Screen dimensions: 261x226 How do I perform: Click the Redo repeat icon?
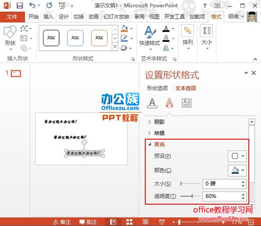[49, 6]
